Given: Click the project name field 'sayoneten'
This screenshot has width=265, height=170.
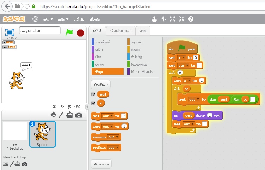Looking at the screenshot, I should 39,31.
